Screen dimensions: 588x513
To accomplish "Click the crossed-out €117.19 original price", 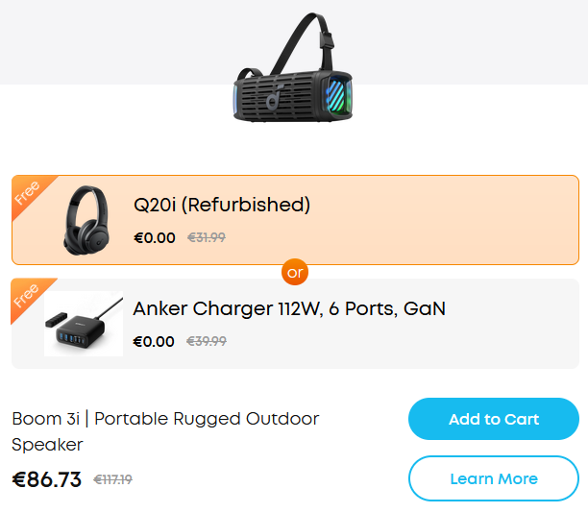I will [112, 480].
